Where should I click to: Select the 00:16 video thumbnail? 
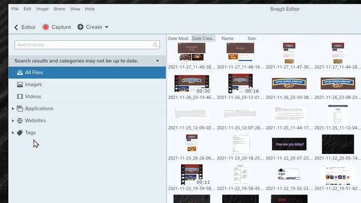[240, 83]
